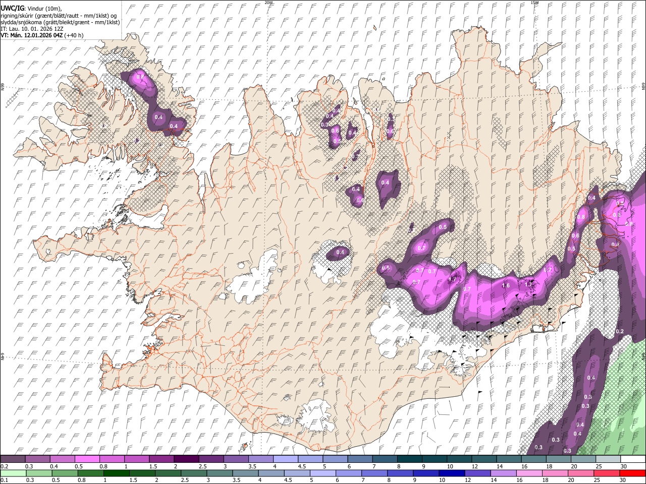Select the 'slydda/snjókoma' legend description line
This screenshot has height=484, width=646.
pos(61,22)
